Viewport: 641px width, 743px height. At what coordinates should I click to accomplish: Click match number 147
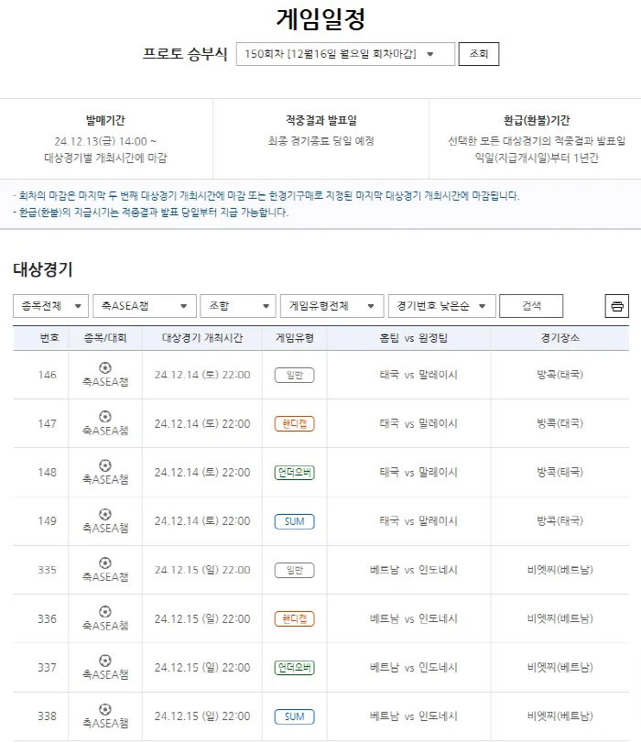48,423
